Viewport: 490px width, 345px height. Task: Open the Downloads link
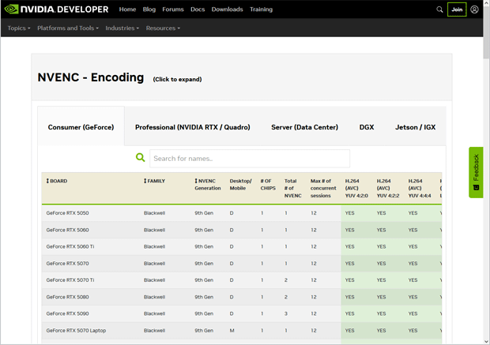coord(227,9)
